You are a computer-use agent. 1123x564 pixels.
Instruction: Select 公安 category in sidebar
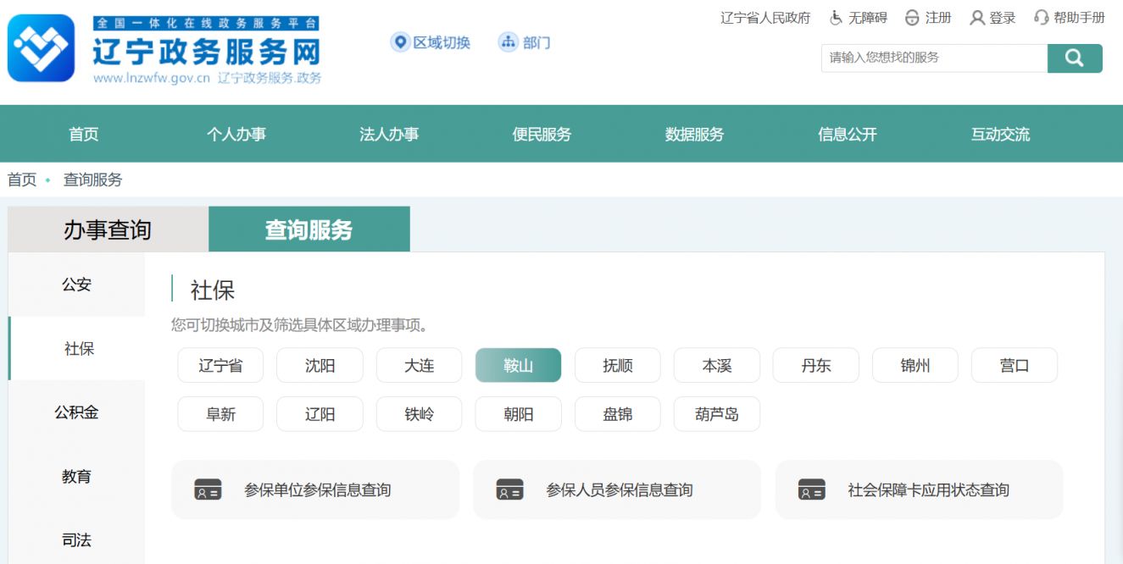coord(76,285)
